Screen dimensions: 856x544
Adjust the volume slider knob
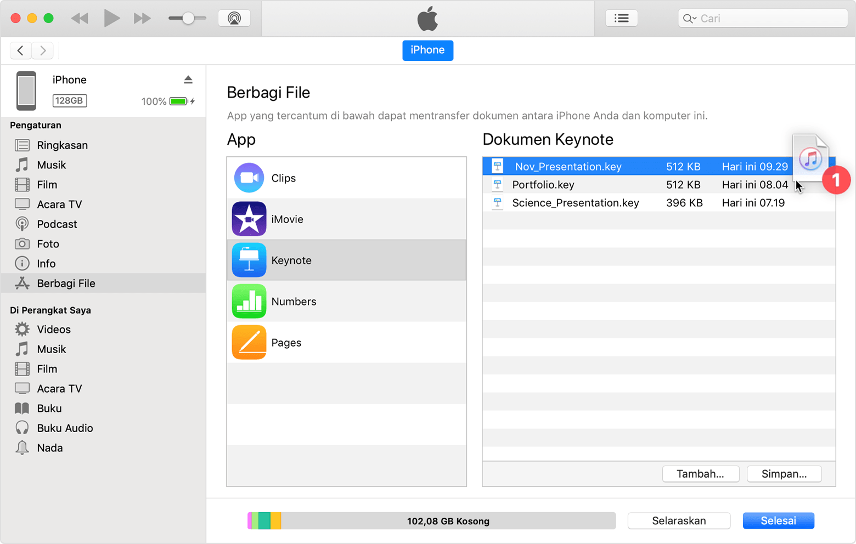coord(188,18)
